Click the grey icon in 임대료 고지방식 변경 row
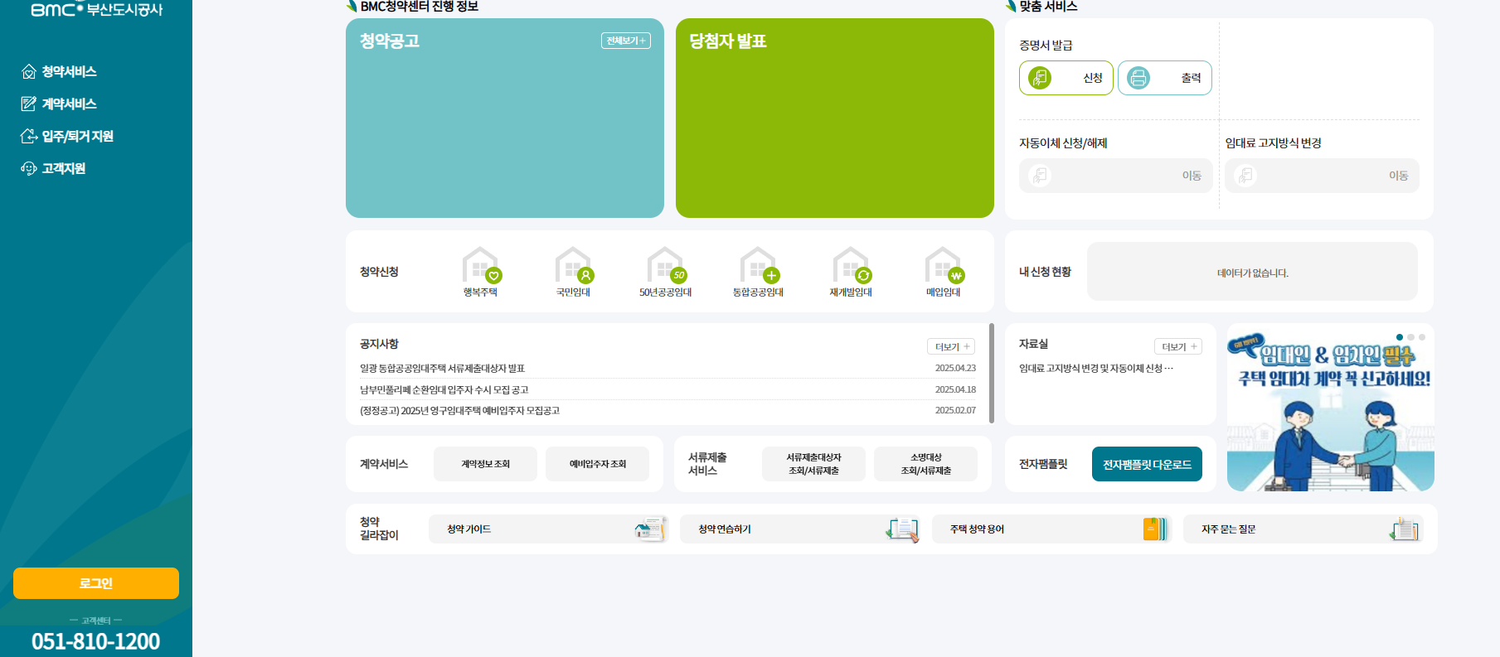Viewport: 1500px width, 657px height. click(1245, 176)
